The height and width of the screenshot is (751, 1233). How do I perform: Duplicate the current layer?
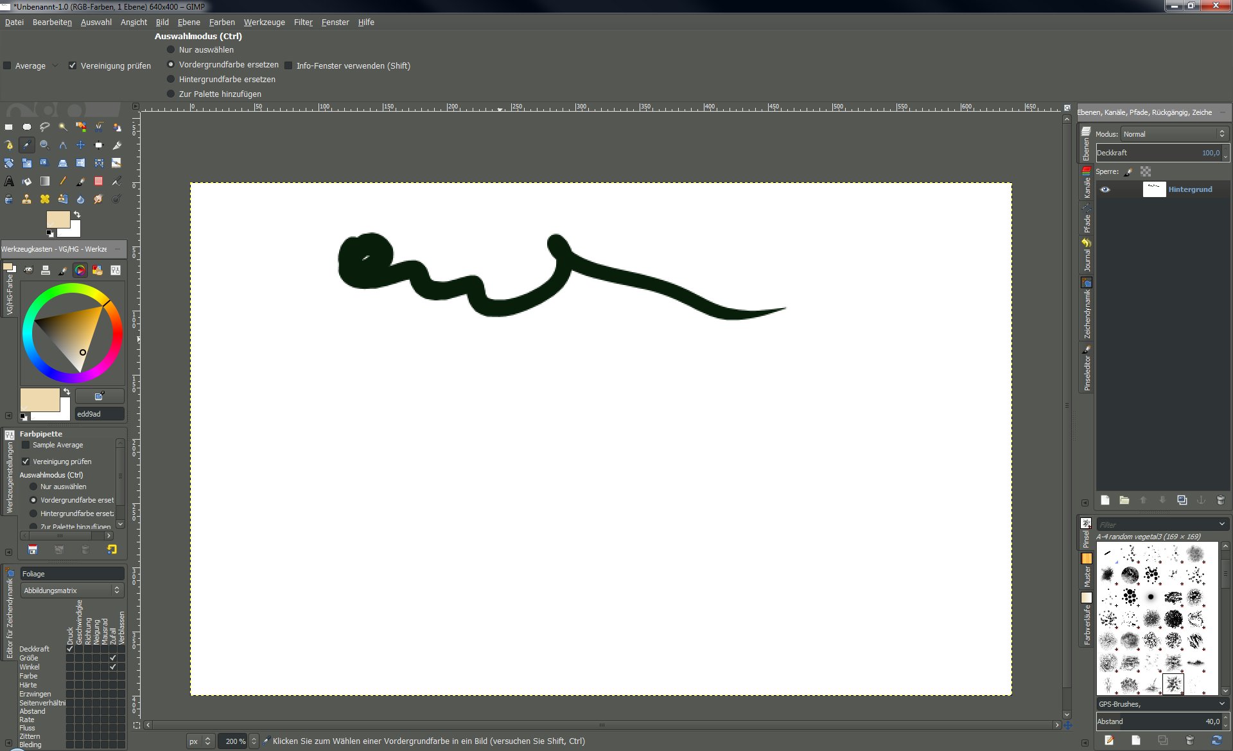[x=1182, y=500]
